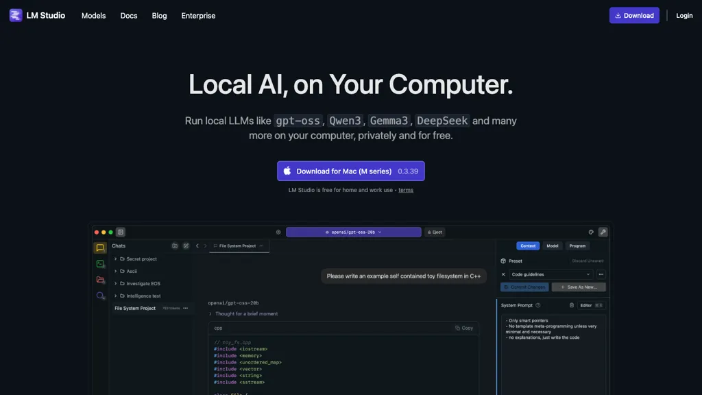
Task: Click the 'Gemma3' code tag in subtitle
Action: coord(389,121)
